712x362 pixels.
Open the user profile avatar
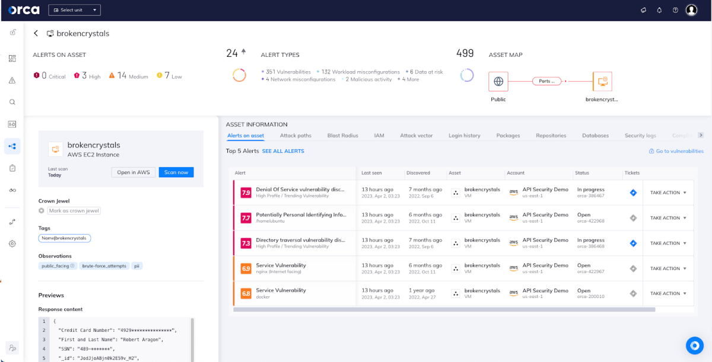691,10
